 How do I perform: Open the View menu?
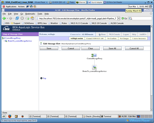pos(16,14)
